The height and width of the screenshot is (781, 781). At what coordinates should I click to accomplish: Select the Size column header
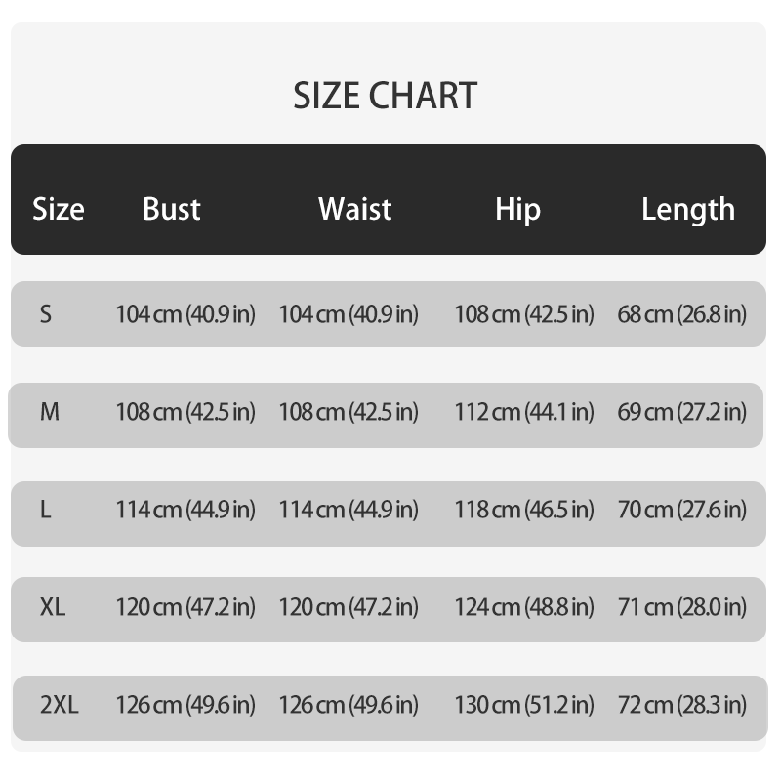pyautogui.click(x=59, y=209)
